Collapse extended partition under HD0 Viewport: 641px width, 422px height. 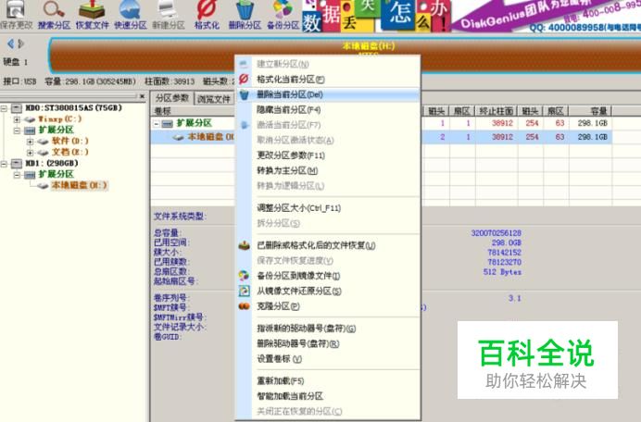(18, 130)
